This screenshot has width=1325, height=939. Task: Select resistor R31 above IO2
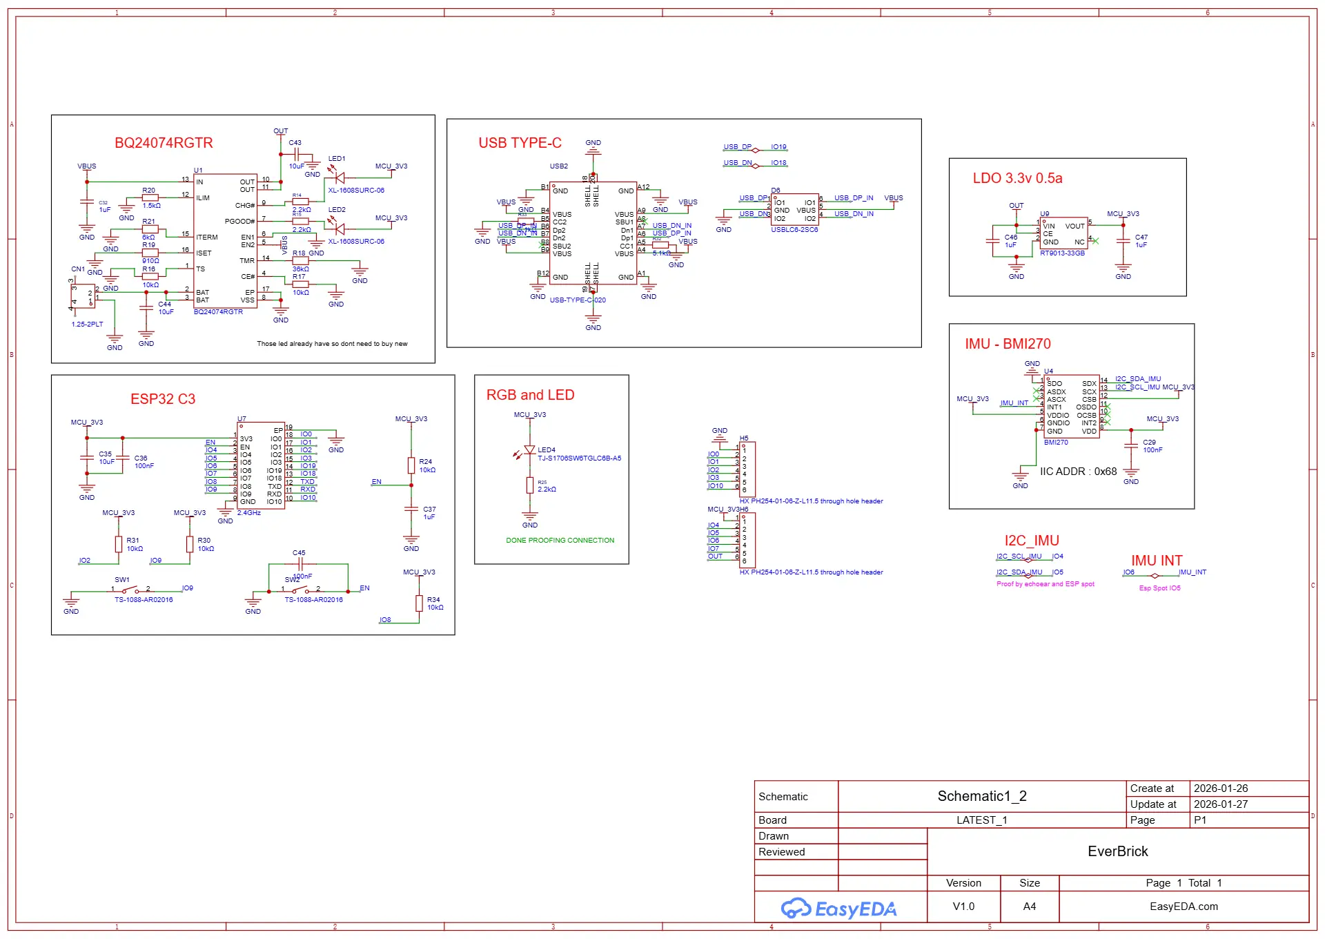tap(119, 544)
